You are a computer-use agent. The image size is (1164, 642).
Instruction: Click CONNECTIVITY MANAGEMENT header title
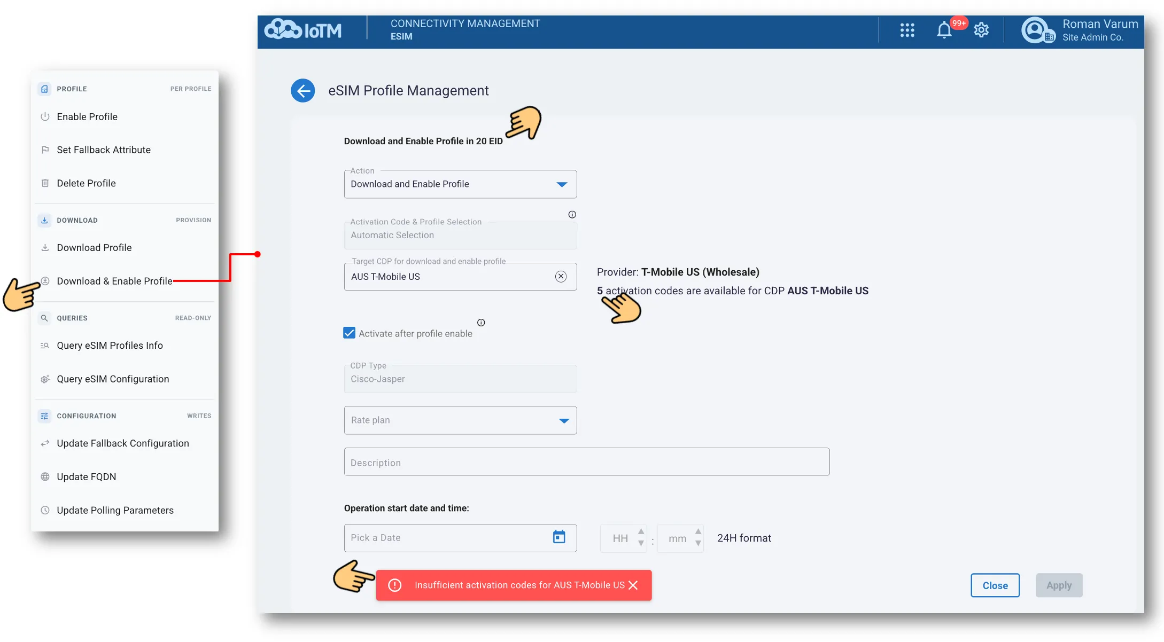tap(465, 24)
